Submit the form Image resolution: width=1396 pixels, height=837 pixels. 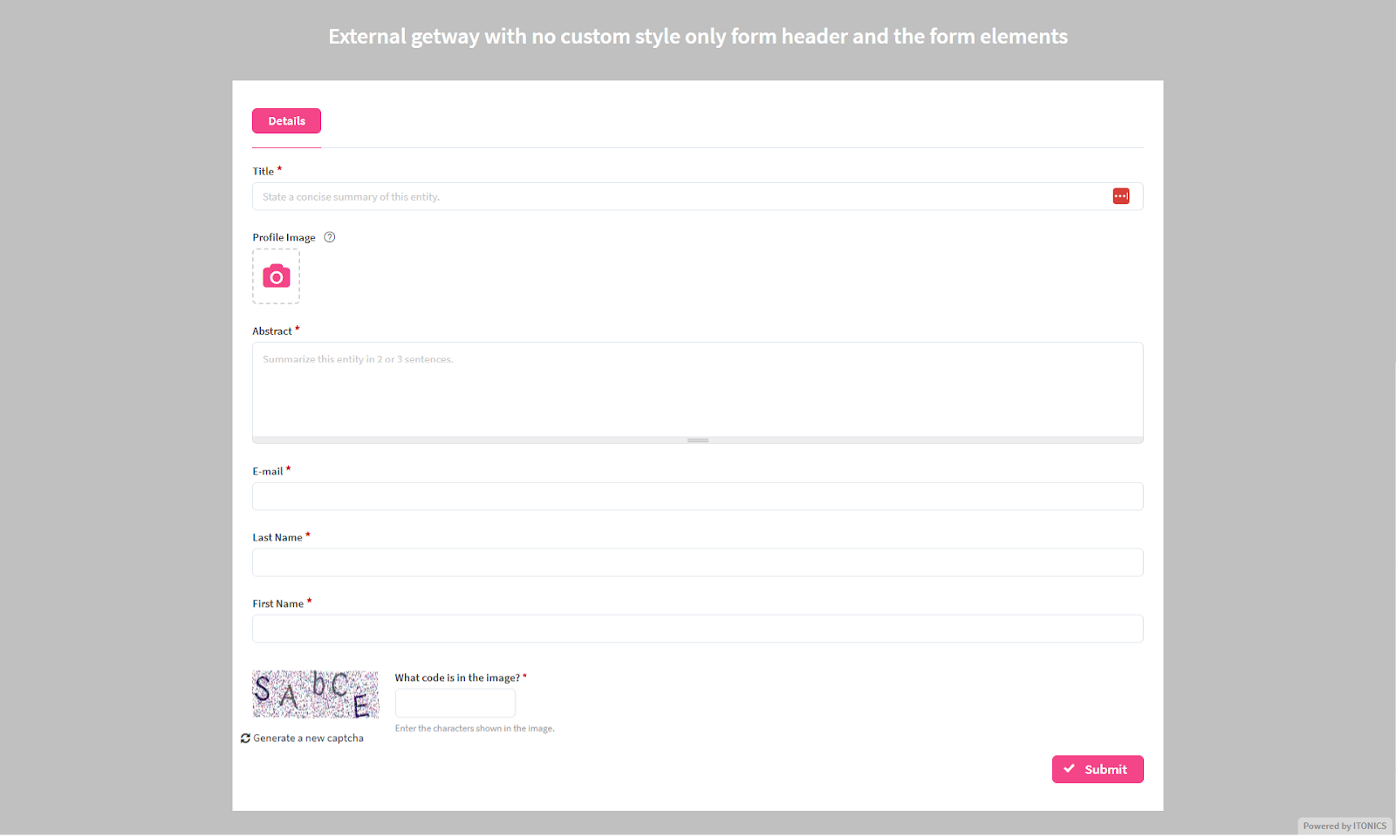point(1097,769)
